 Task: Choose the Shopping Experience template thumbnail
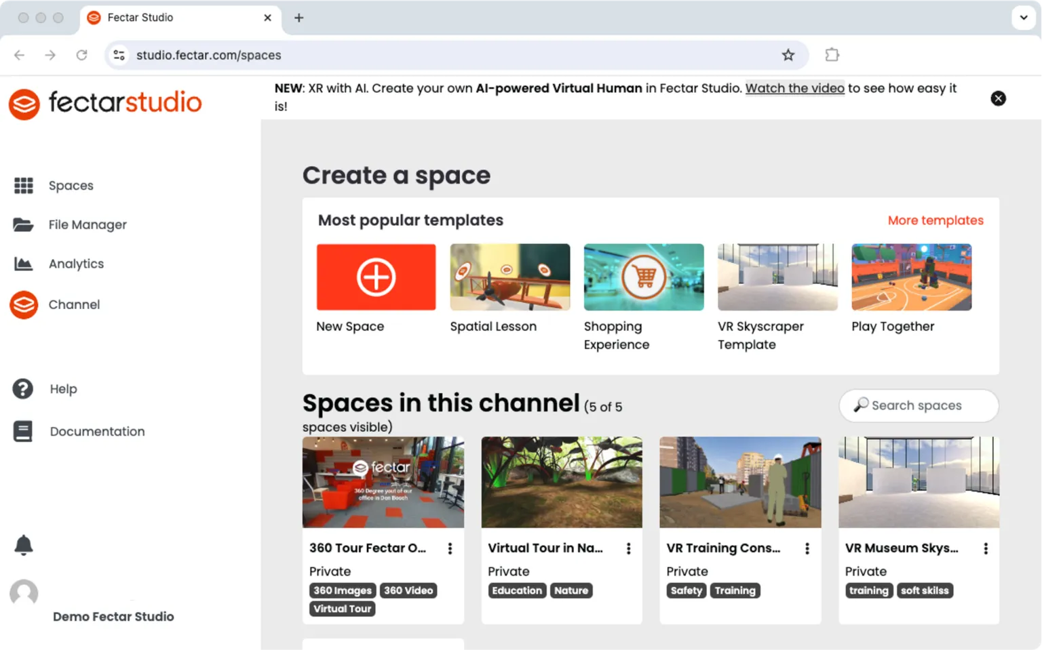click(643, 277)
